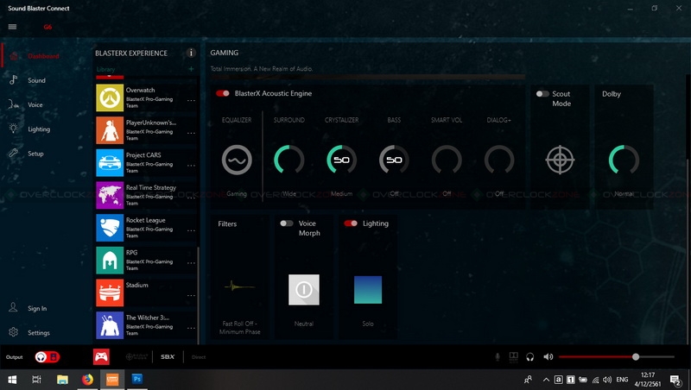Click the Surround dial

click(x=289, y=160)
